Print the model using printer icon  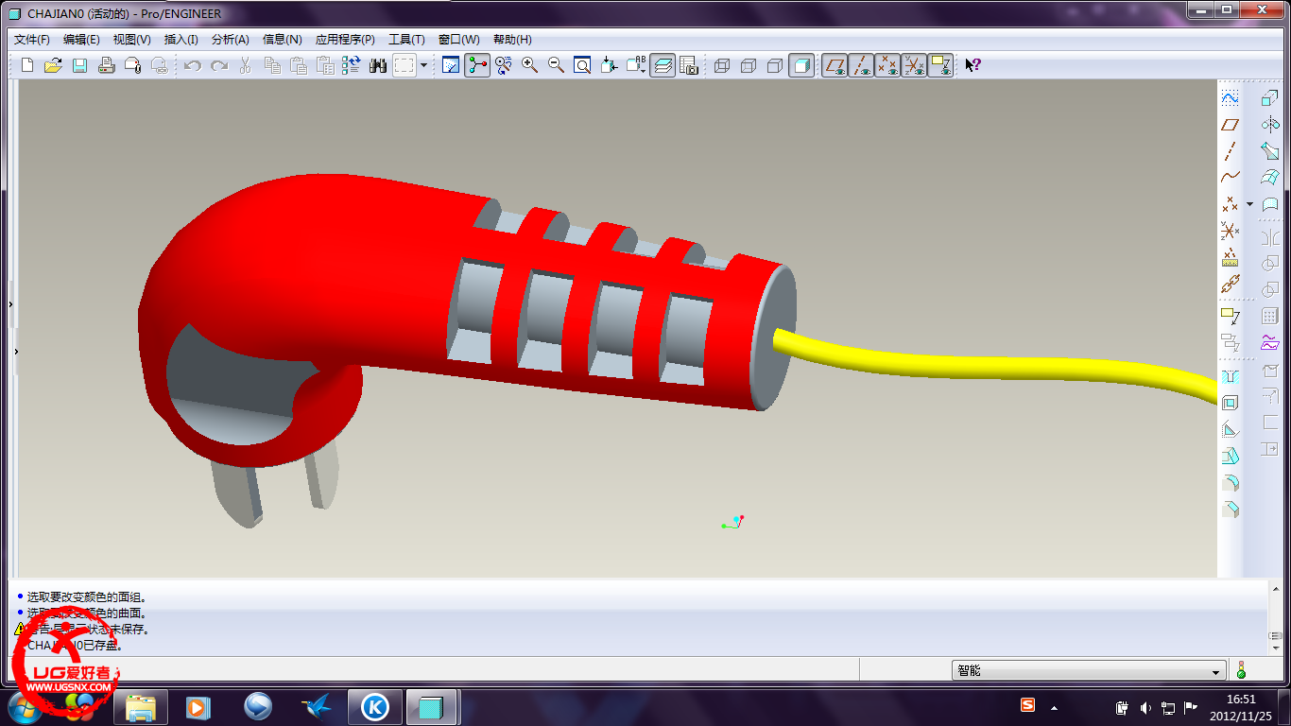[106, 65]
